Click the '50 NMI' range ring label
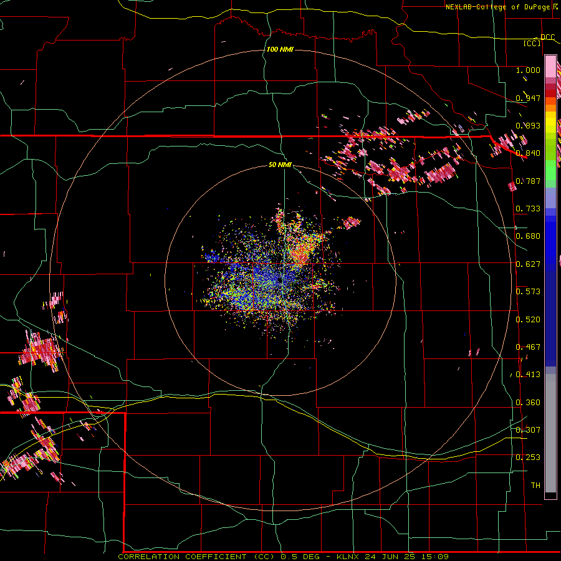Image resolution: width=561 pixels, height=561 pixels. 280,165
